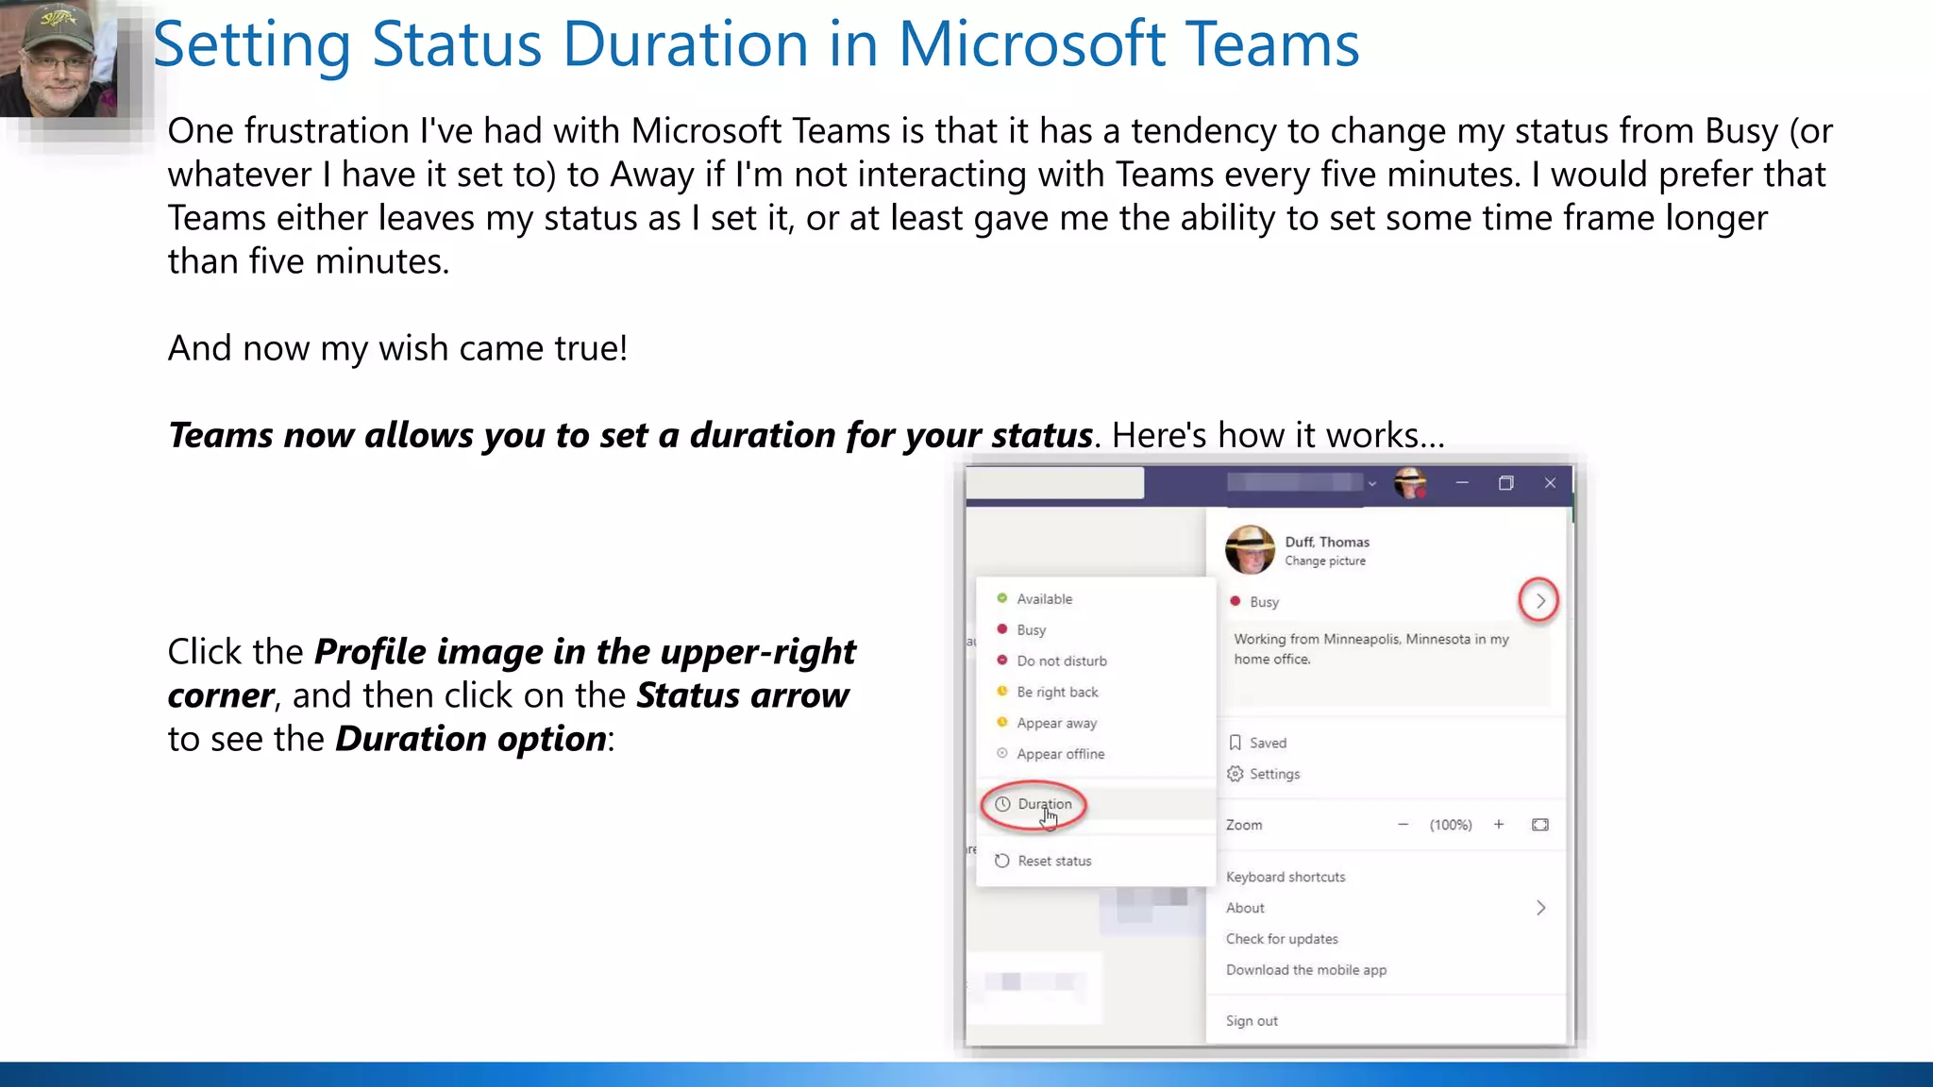
Task: Minimize the Teams window
Action: (1462, 483)
